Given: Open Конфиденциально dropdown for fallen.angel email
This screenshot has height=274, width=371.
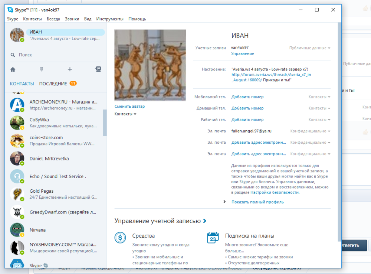Looking at the screenshot, I should pyautogui.click(x=310, y=131).
